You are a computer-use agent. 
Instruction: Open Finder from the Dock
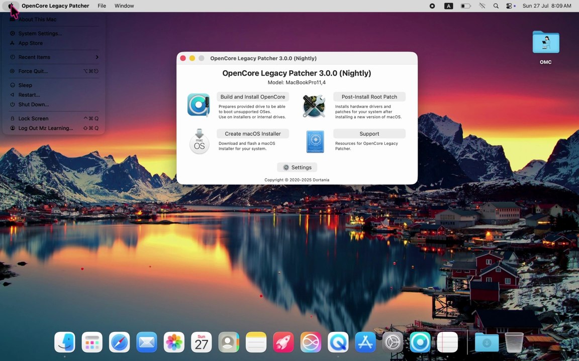65,342
